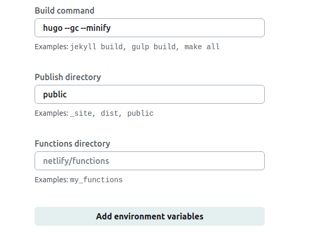Screen dimensions: 325x232
Task: Click the "_site" example text
Action: click(x=81, y=114)
